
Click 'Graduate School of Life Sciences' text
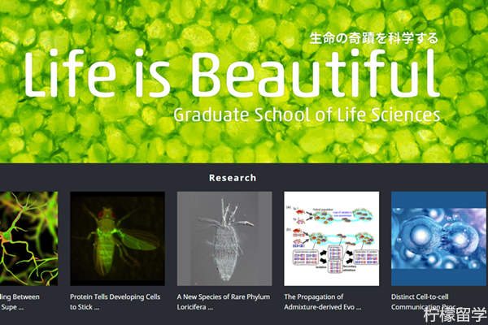(307, 115)
